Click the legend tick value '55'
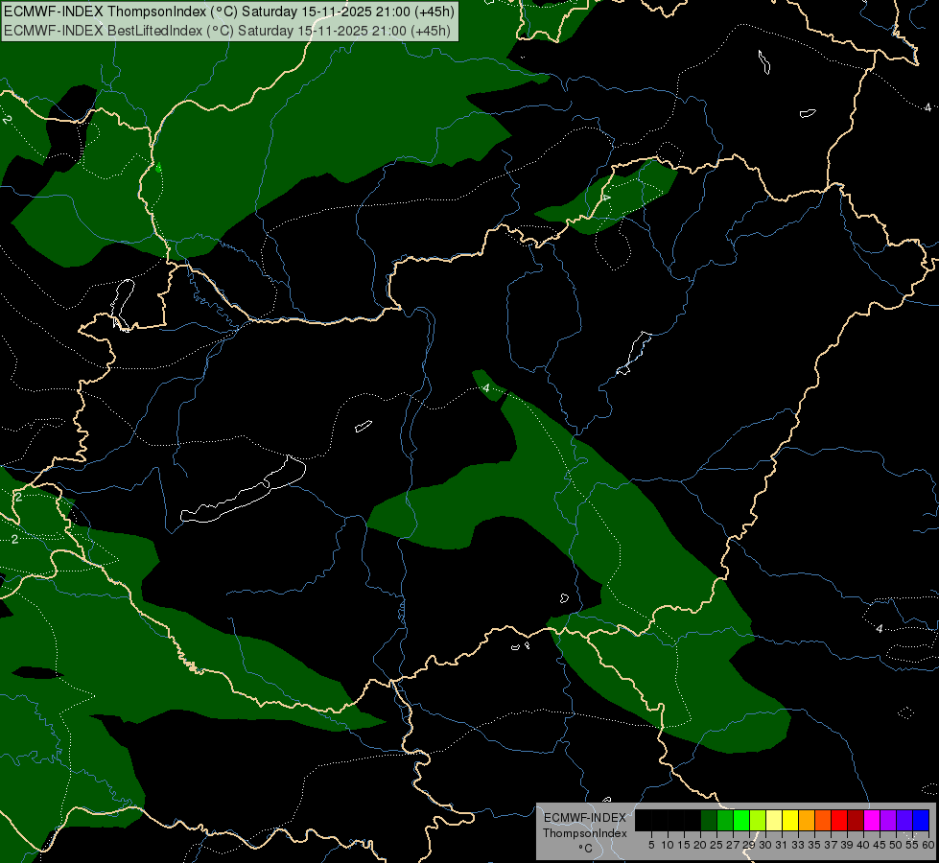 point(912,845)
